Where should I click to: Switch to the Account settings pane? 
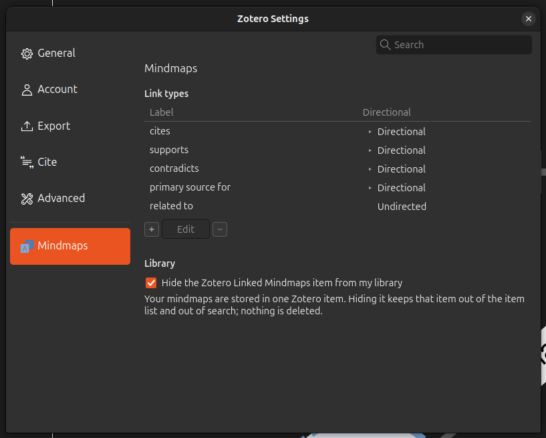[70, 90]
